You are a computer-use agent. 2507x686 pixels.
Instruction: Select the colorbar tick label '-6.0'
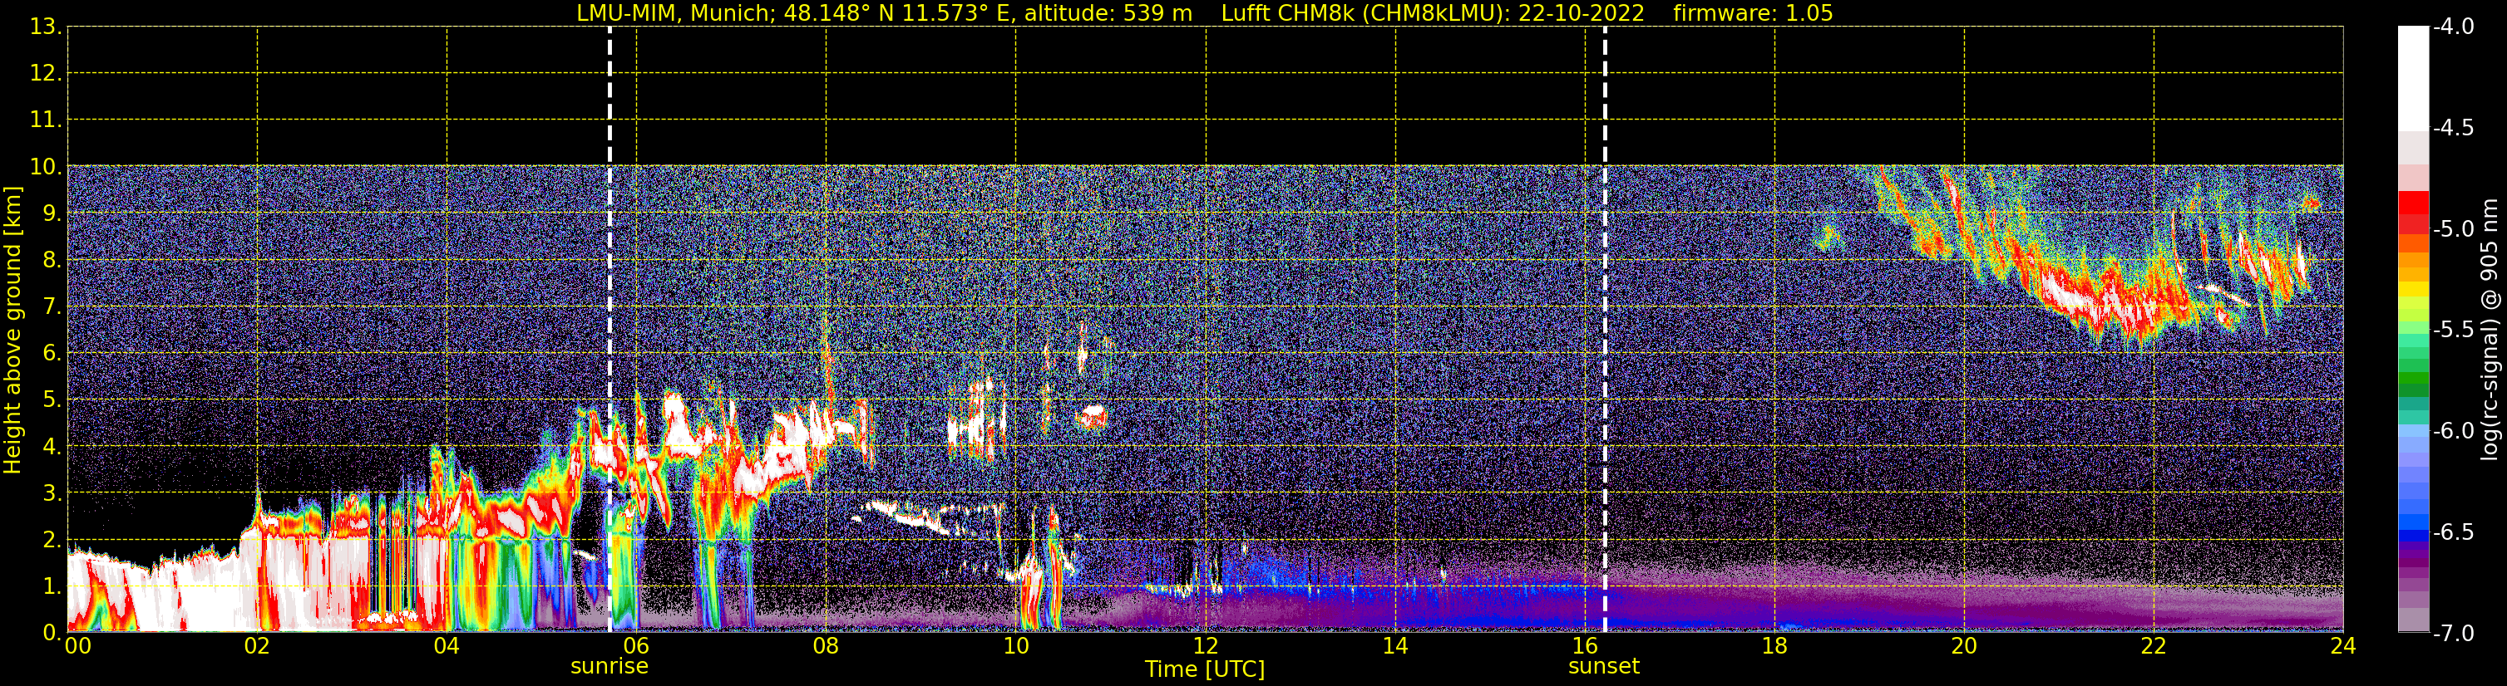click(x=2452, y=431)
